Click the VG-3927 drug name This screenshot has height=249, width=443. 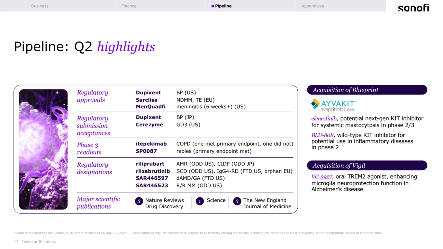[322, 177]
